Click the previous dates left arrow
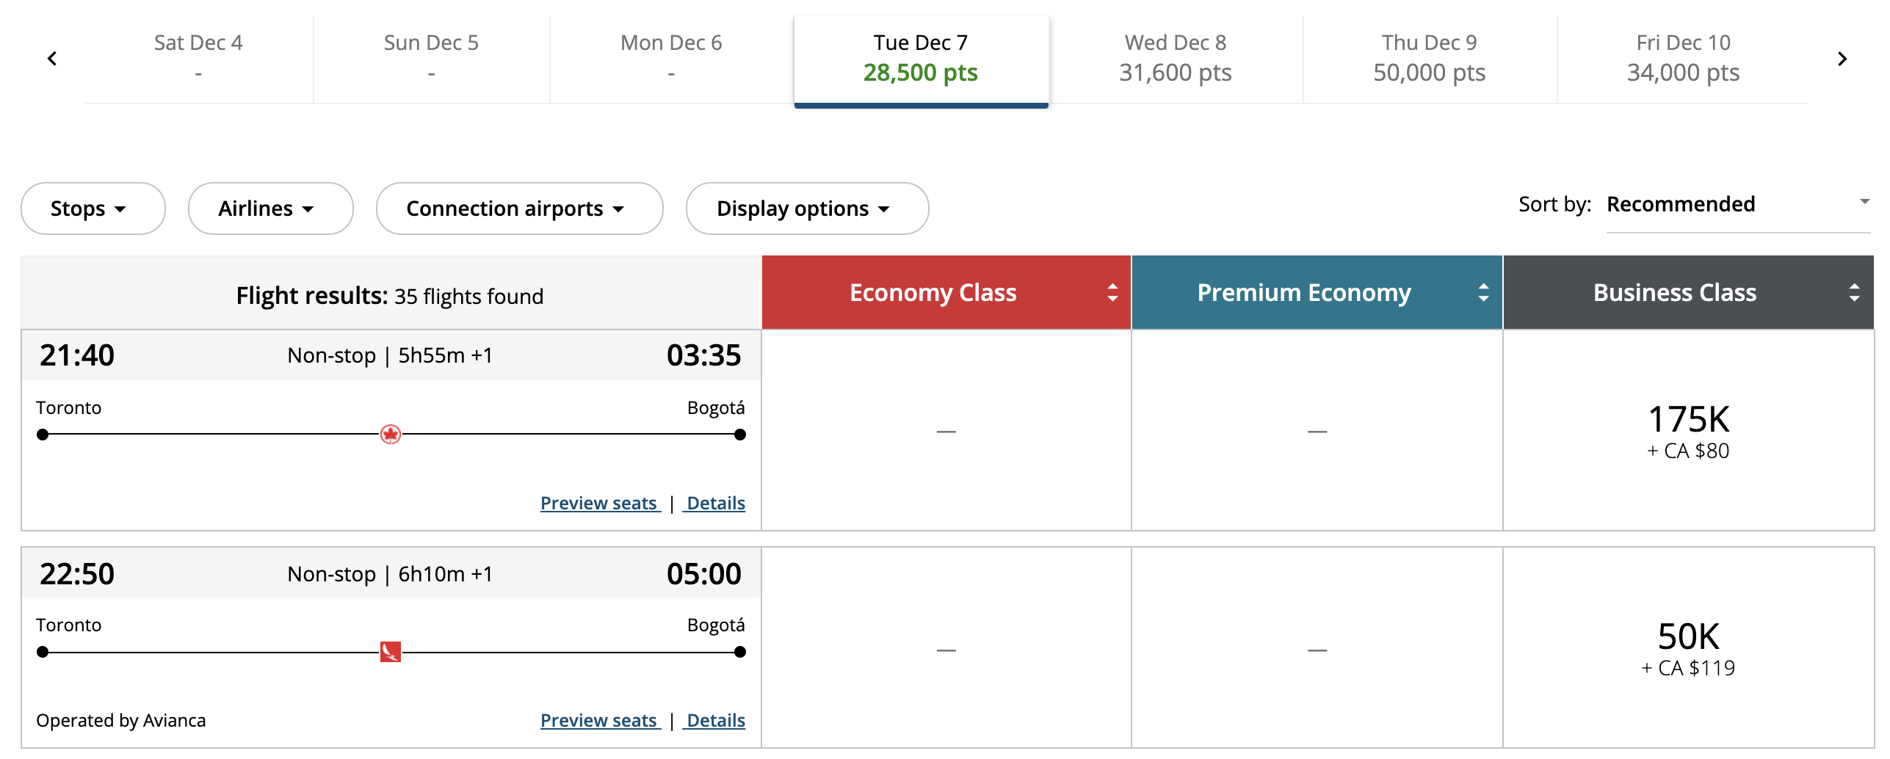Viewport: 1890px width, 759px height. (x=52, y=59)
